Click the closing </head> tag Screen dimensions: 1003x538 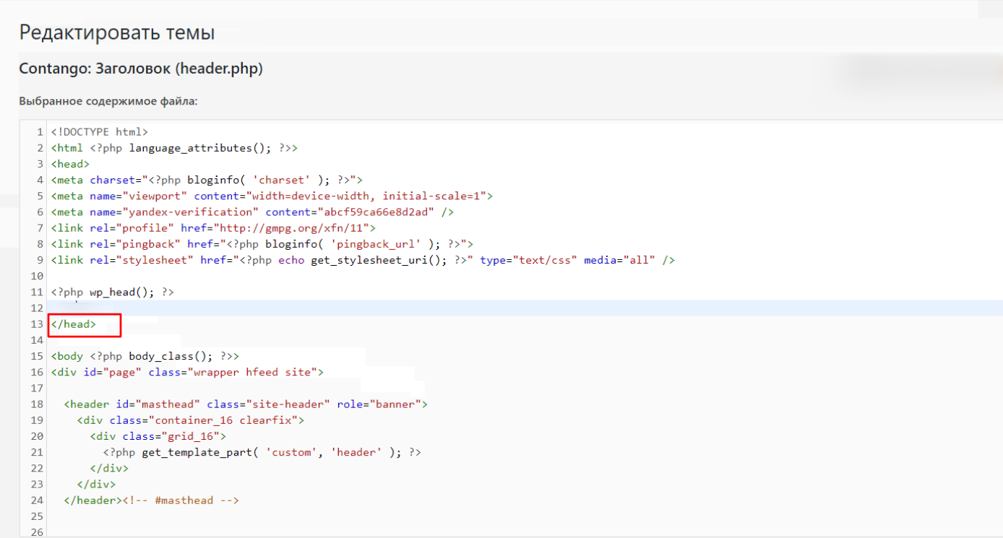point(73,324)
